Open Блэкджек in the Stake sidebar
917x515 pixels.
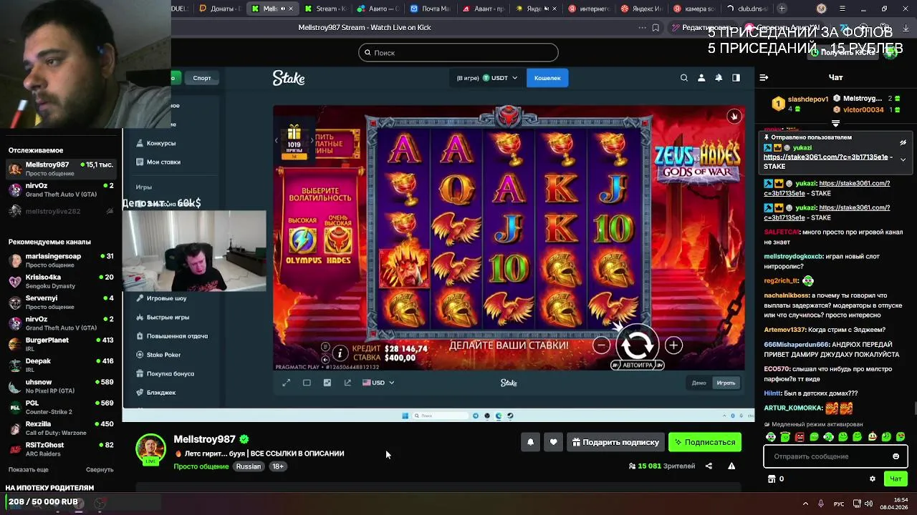click(x=161, y=392)
